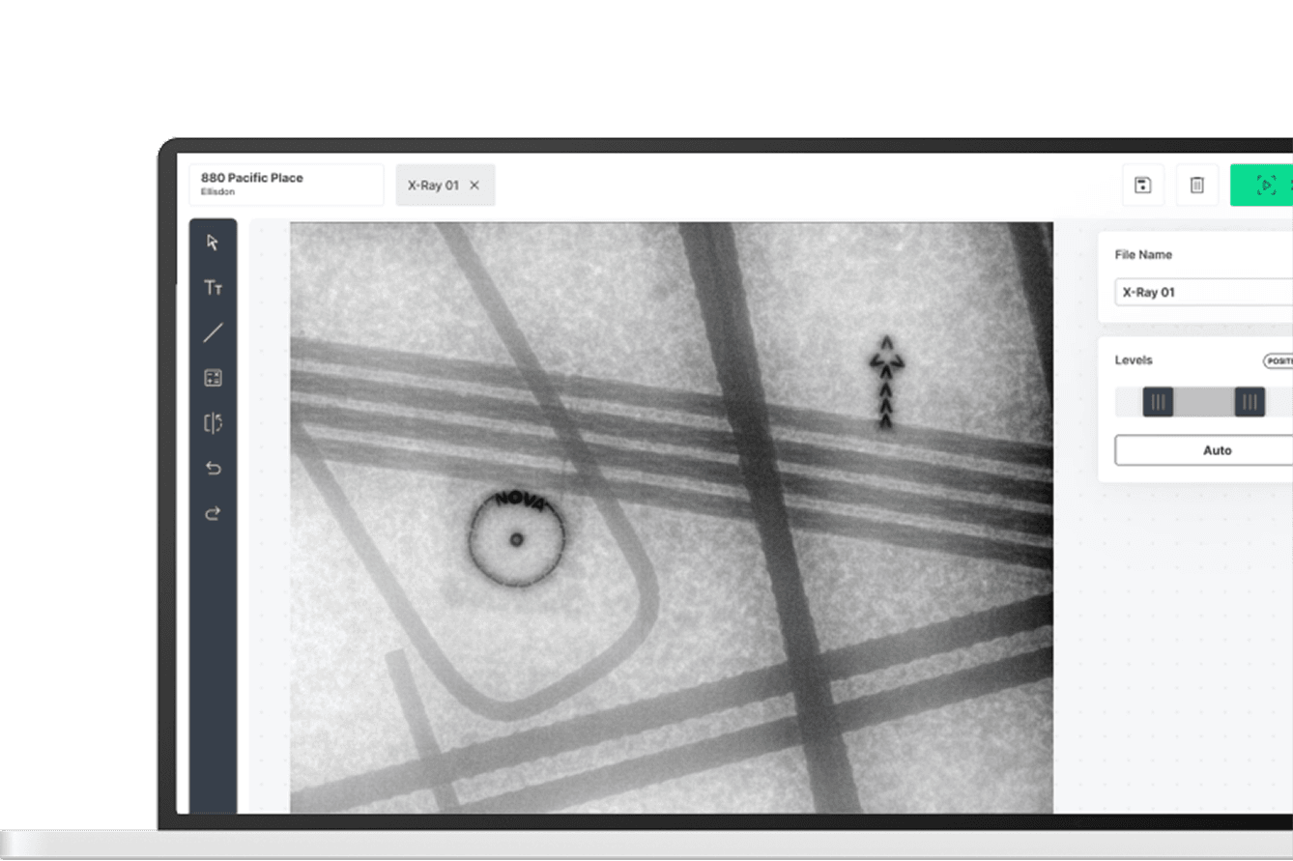1293x861 pixels.
Task: Click the Levels label text
Action: click(x=1134, y=360)
